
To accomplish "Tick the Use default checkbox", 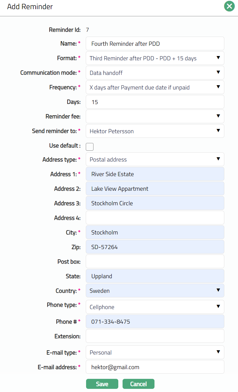I will pyautogui.click(x=89, y=147).
